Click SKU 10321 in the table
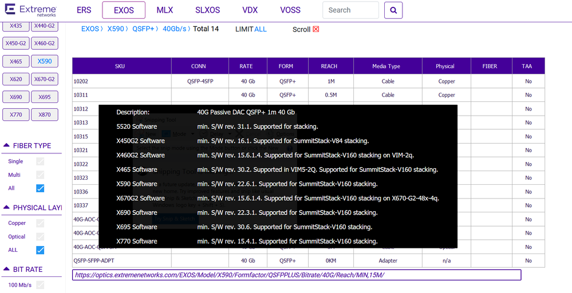This screenshot has width=572, height=293. [x=81, y=150]
